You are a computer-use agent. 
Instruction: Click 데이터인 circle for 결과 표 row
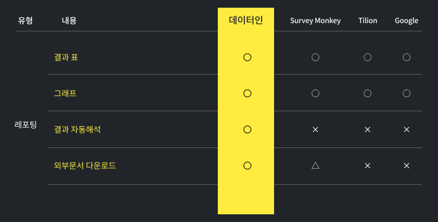coord(247,57)
